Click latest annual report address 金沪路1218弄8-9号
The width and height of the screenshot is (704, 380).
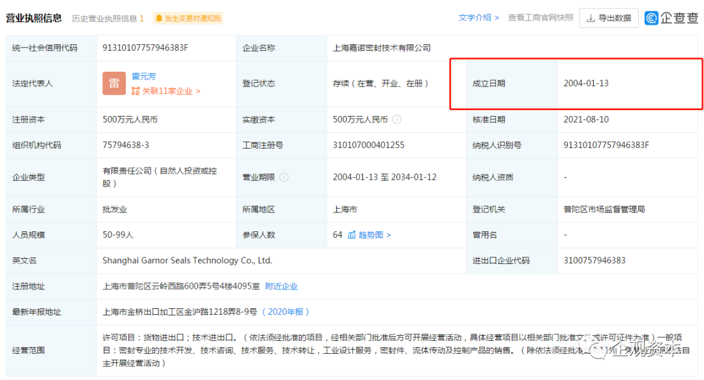[180, 312]
